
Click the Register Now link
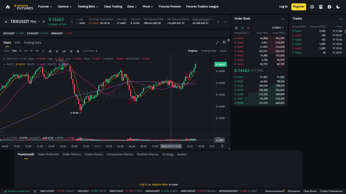coord(160,185)
